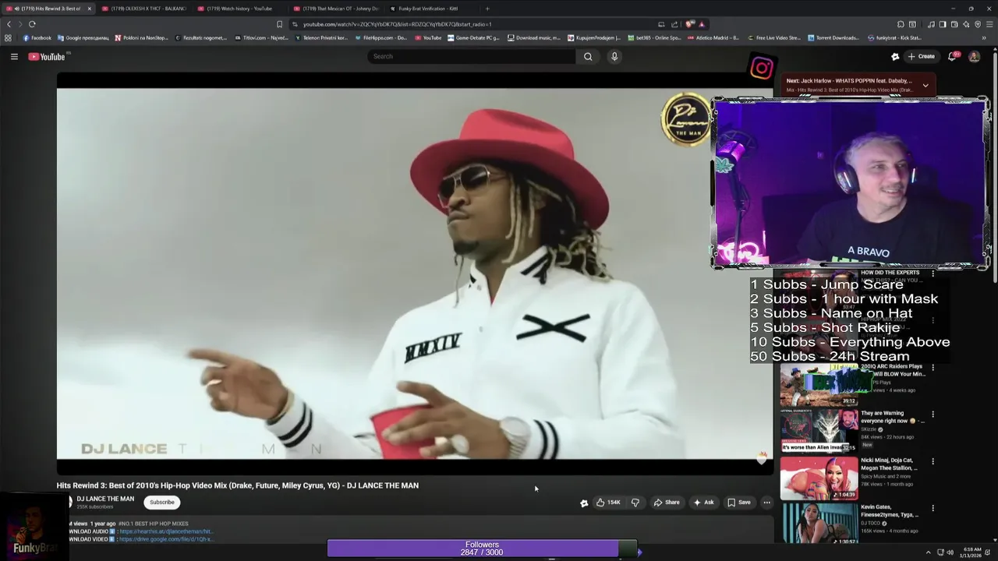Open options for Kevin Gates video
Image resolution: width=998 pixels, height=561 pixels.
[933, 508]
